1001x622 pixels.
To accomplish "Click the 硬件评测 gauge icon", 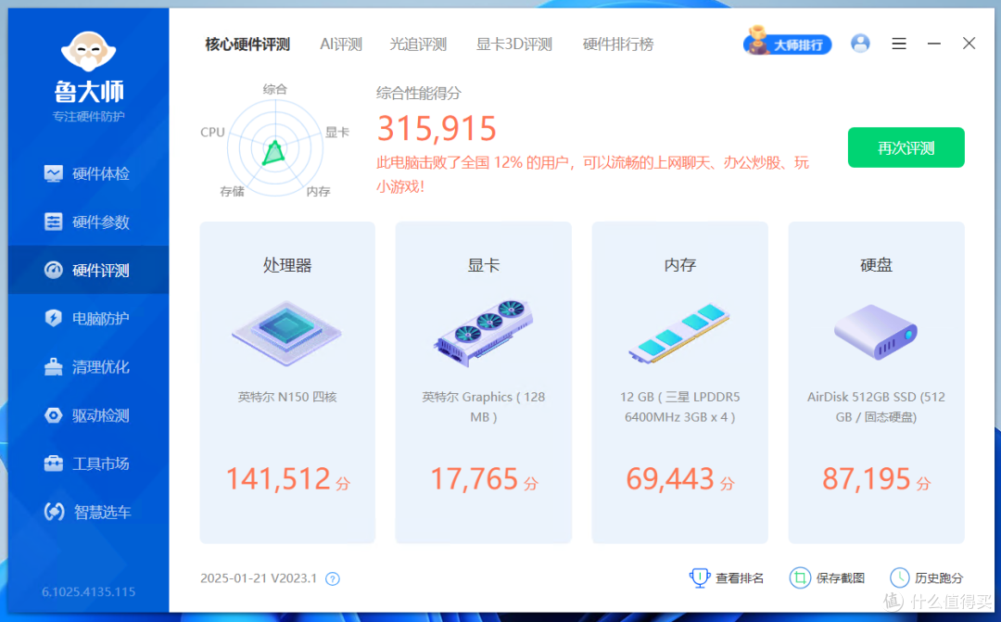I will click(x=54, y=270).
